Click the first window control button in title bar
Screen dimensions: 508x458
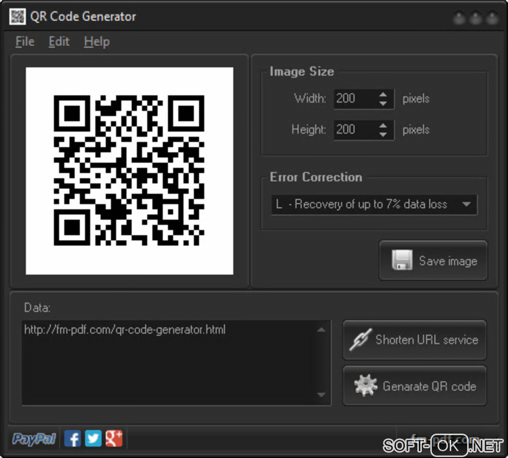459,18
